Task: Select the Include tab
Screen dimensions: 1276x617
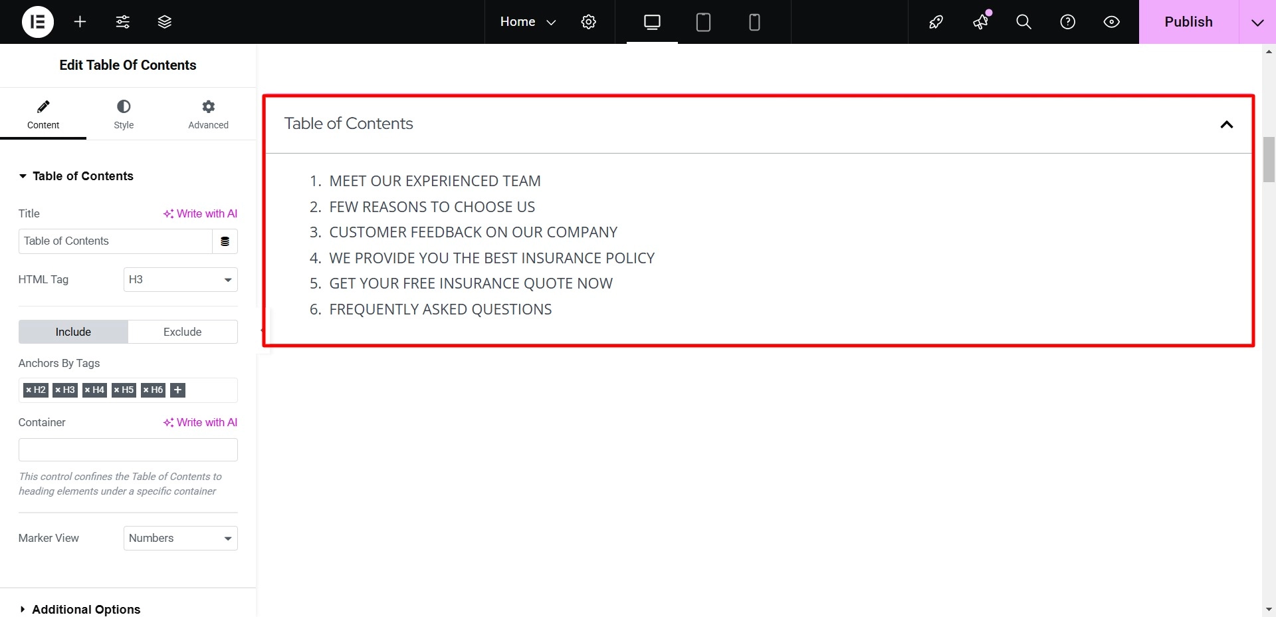Action: [x=73, y=332]
